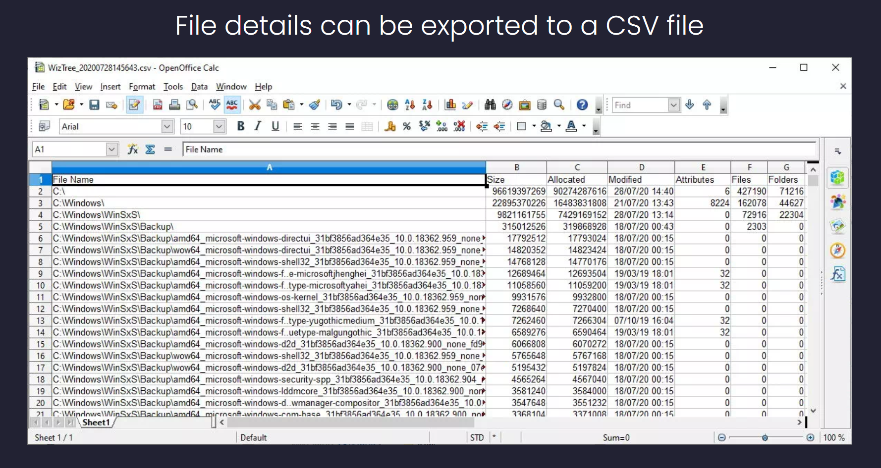Click the Format Paintbrush icon

click(x=314, y=104)
